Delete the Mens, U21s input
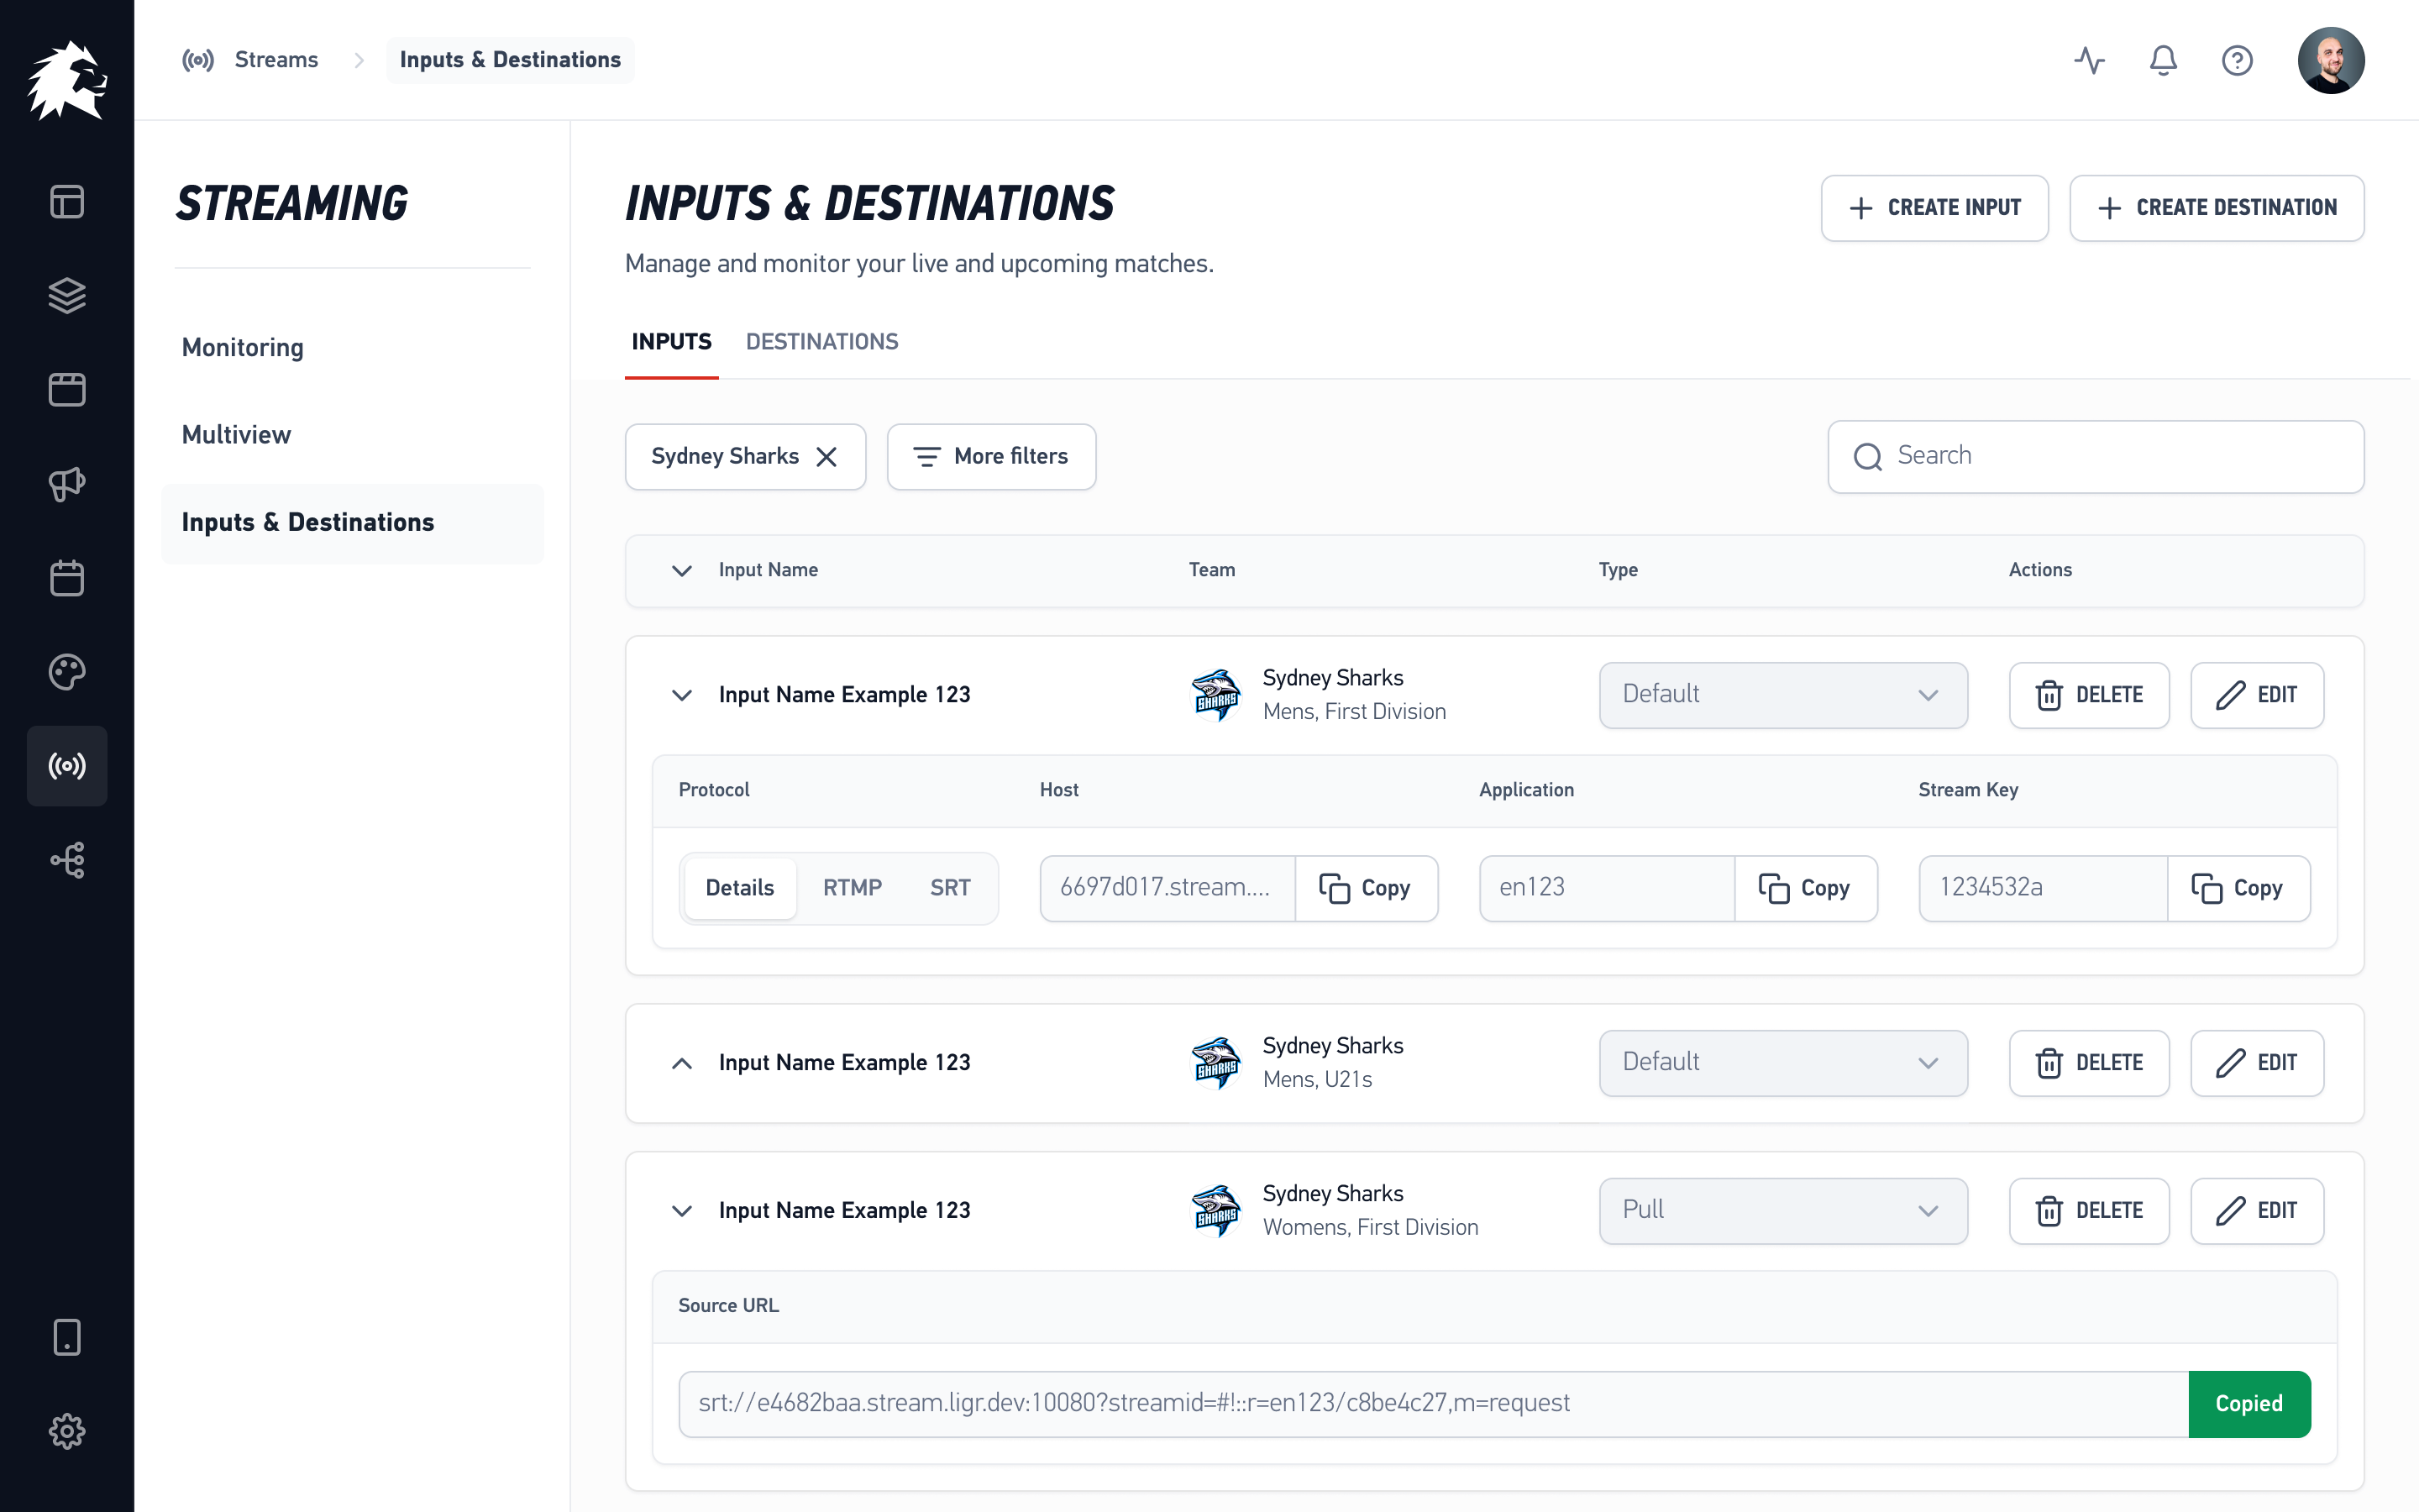The height and width of the screenshot is (1512, 2419). pos(2089,1063)
